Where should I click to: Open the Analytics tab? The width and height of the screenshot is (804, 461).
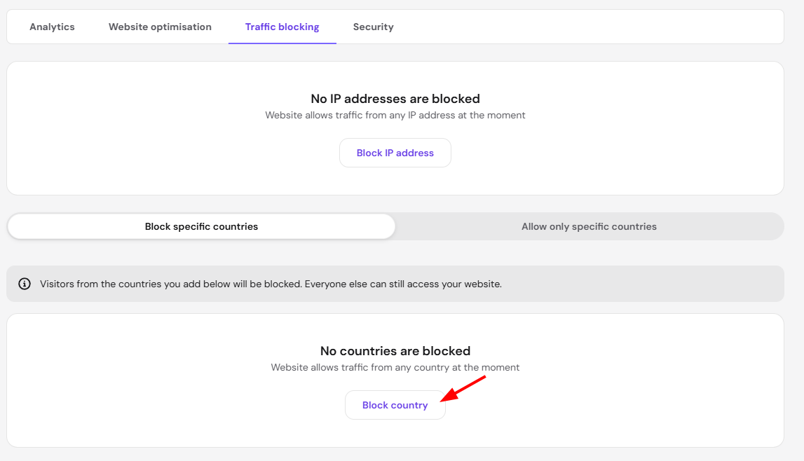[x=52, y=27]
